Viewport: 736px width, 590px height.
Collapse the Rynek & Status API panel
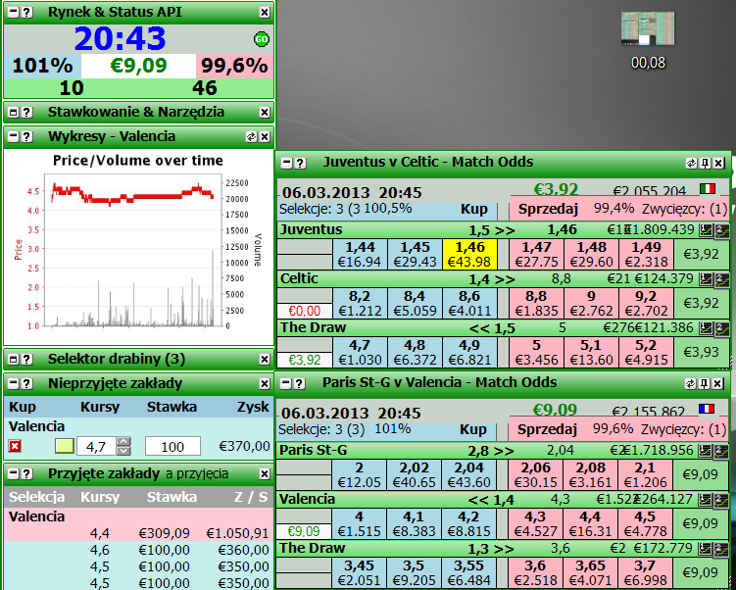click(14, 12)
